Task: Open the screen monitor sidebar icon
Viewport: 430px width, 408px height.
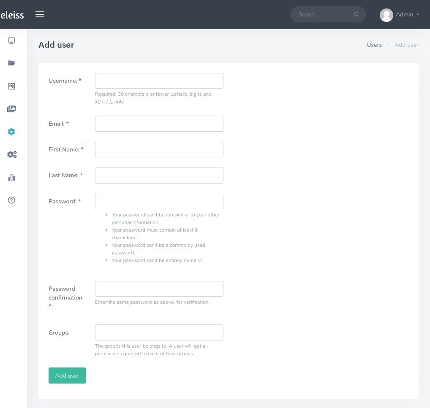Action: click(x=11, y=41)
